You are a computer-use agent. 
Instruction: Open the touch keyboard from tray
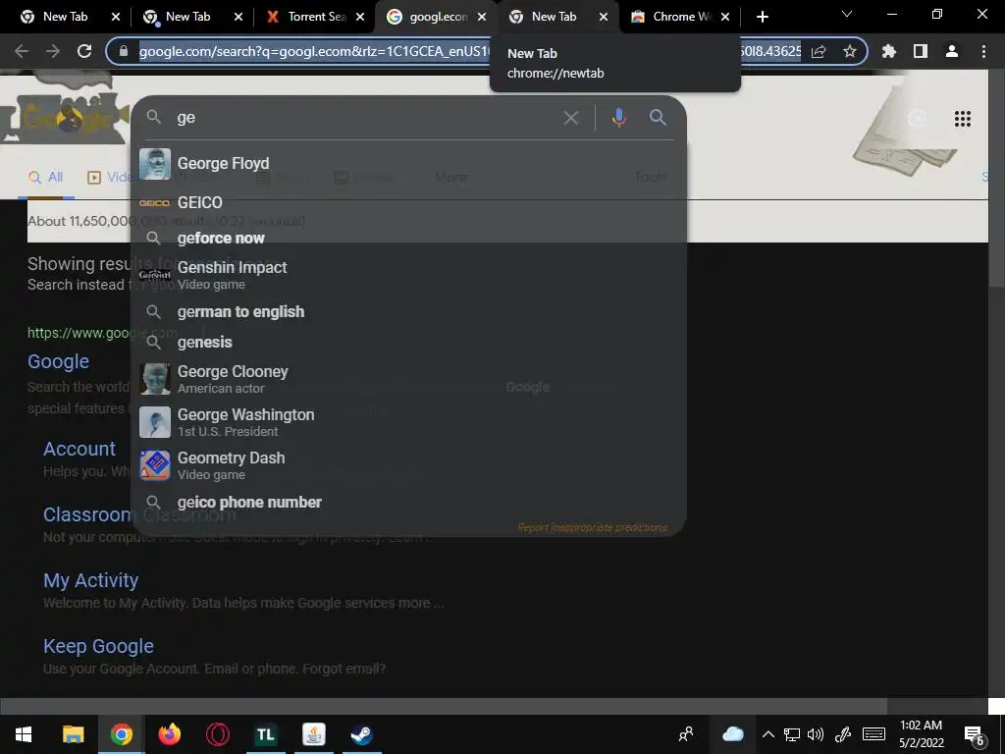tap(873, 734)
